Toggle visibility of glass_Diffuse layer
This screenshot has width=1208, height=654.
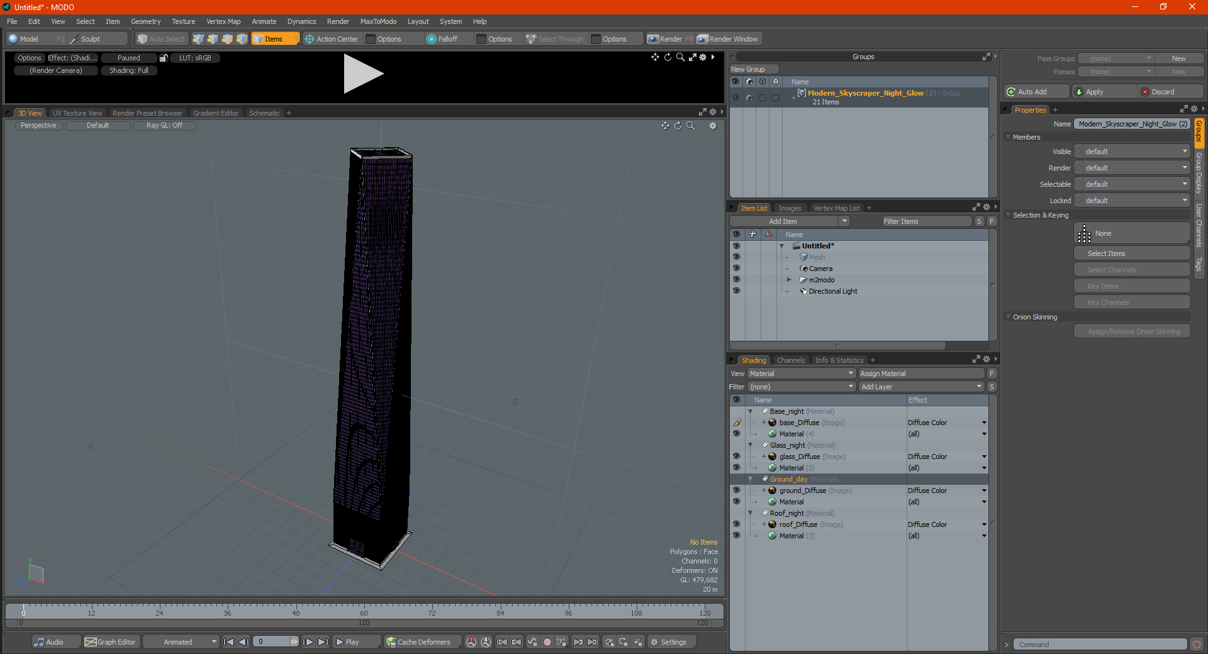click(736, 457)
